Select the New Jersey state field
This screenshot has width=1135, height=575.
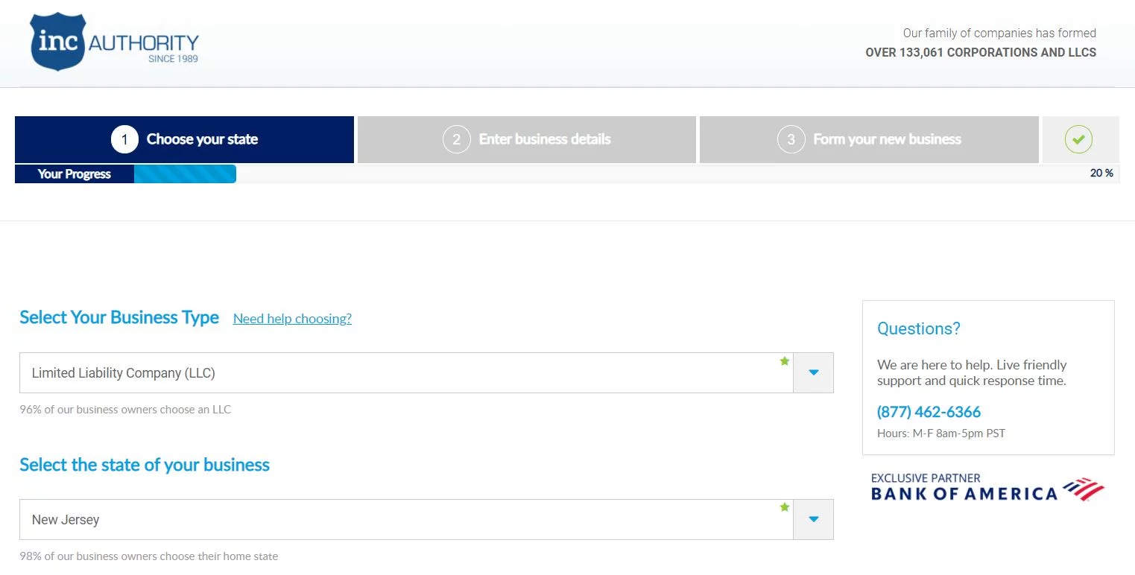(x=402, y=520)
